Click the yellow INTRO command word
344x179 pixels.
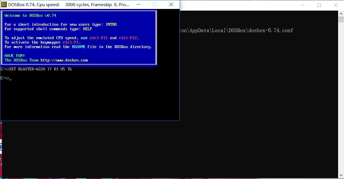point(111,24)
